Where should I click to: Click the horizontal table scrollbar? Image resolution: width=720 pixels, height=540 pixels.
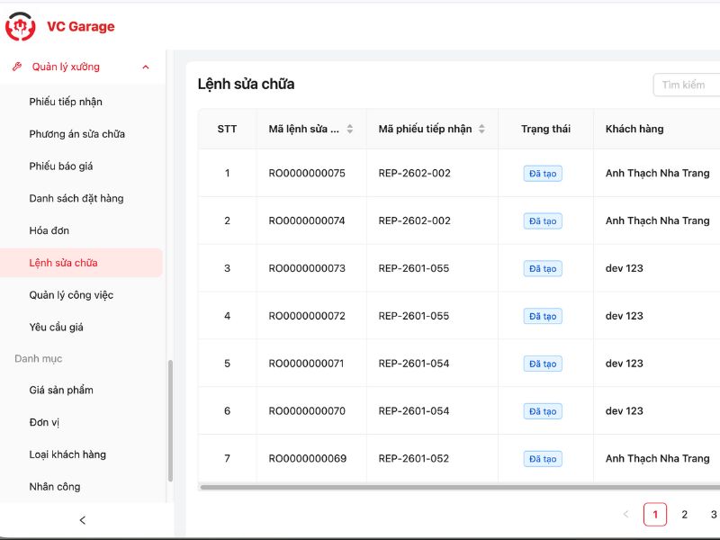450,487
